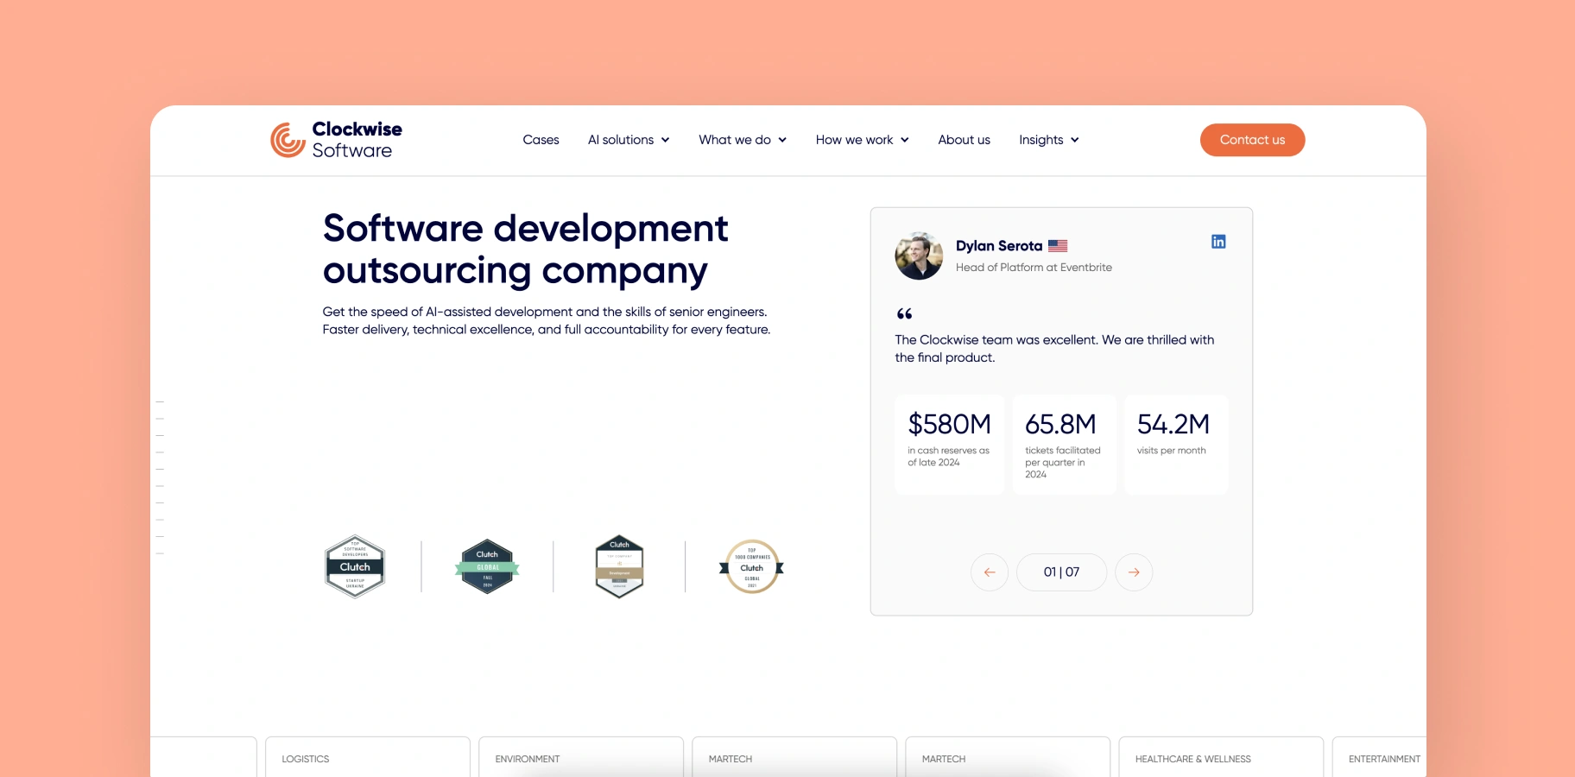Image resolution: width=1575 pixels, height=777 pixels.
Task: Click the Dylan Serota name
Action: click(x=999, y=246)
